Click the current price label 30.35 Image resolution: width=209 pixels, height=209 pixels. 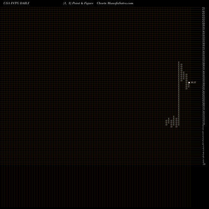pyautogui.click(x=193, y=82)
